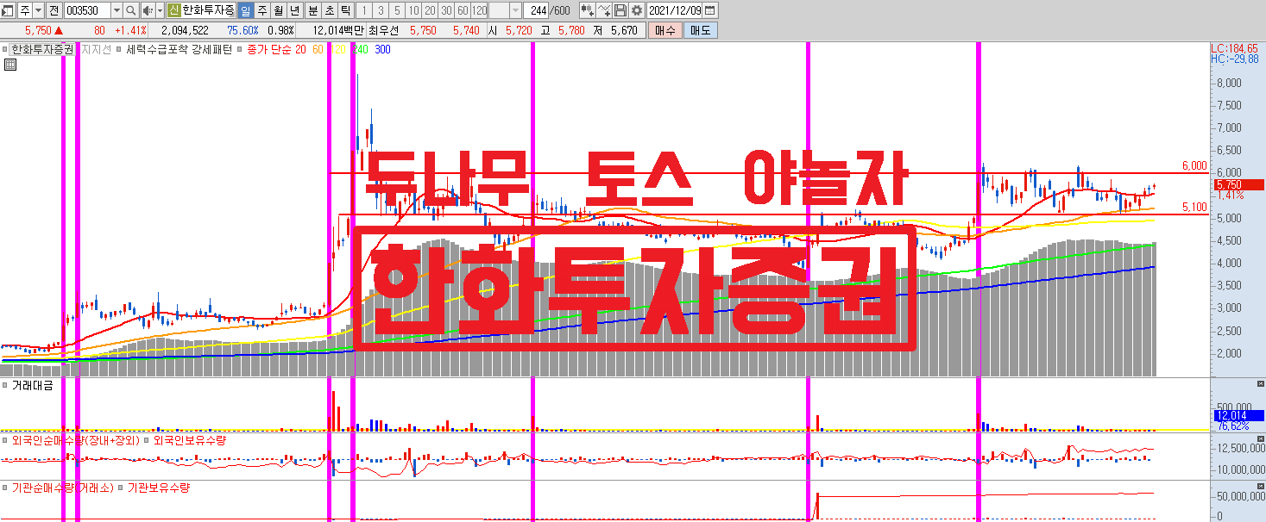The image size is (1266, 522).
Task: Switch to the 초 second chart period
Action: (329, 10)
